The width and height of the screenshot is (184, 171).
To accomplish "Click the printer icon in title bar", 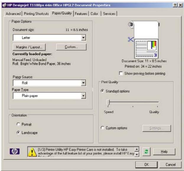I will tap(4, 5).
